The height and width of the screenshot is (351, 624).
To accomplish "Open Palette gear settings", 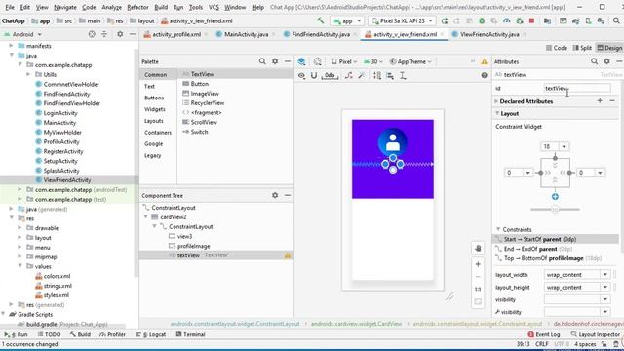I will [x=275, y=61].
